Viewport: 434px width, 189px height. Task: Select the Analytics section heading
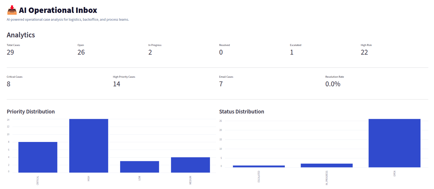pos(21,35)
